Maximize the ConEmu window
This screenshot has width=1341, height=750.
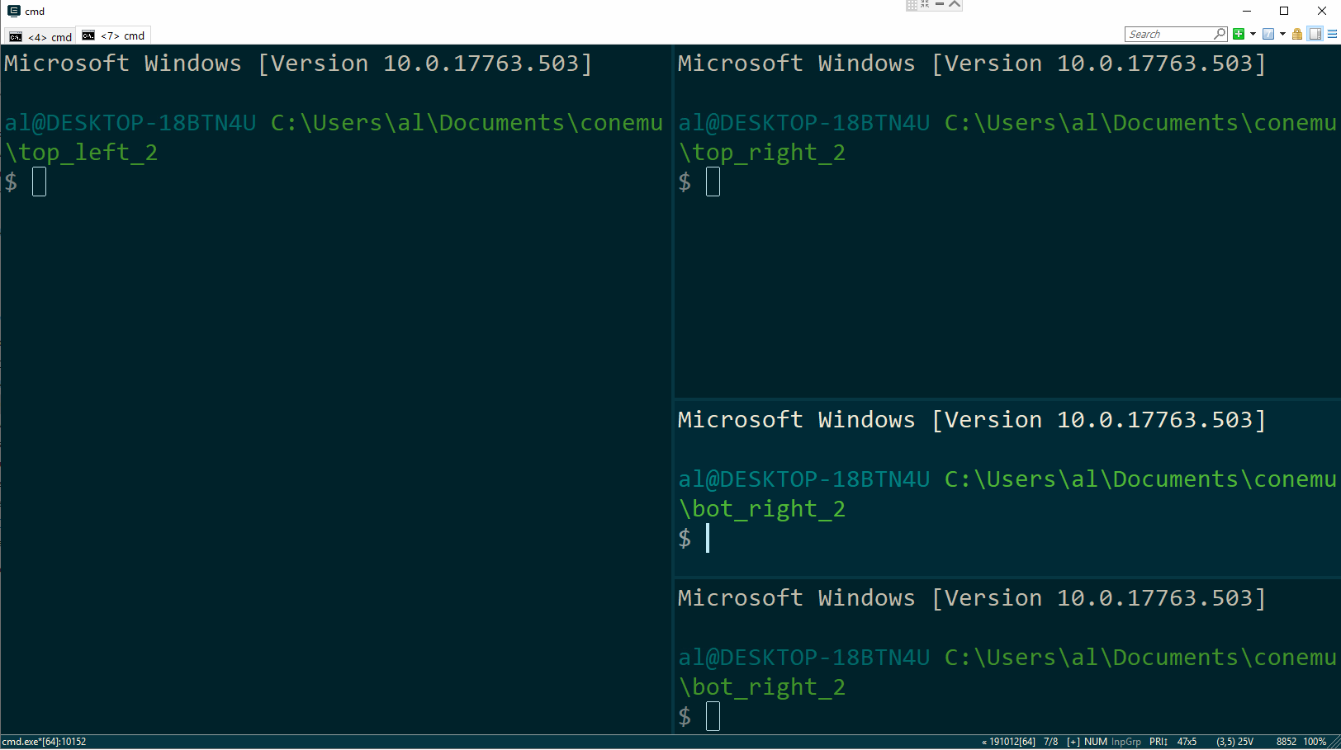click(1284, 11)
